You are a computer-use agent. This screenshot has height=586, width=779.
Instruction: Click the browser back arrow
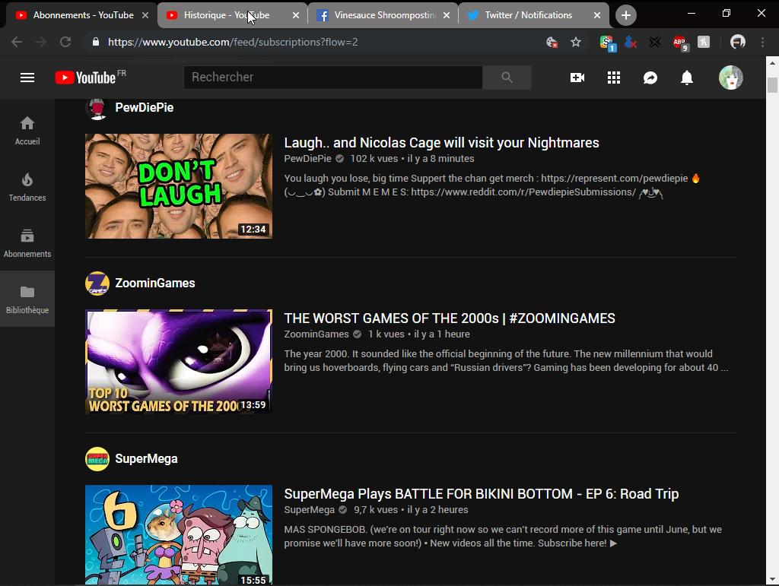click(17, 42)
